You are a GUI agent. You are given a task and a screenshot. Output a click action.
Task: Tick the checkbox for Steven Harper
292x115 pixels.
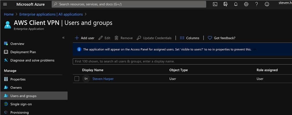click(x=77, y=79)
